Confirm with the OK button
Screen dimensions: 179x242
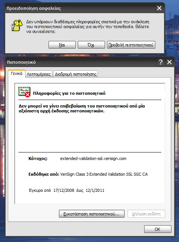(x=158, y=229)
